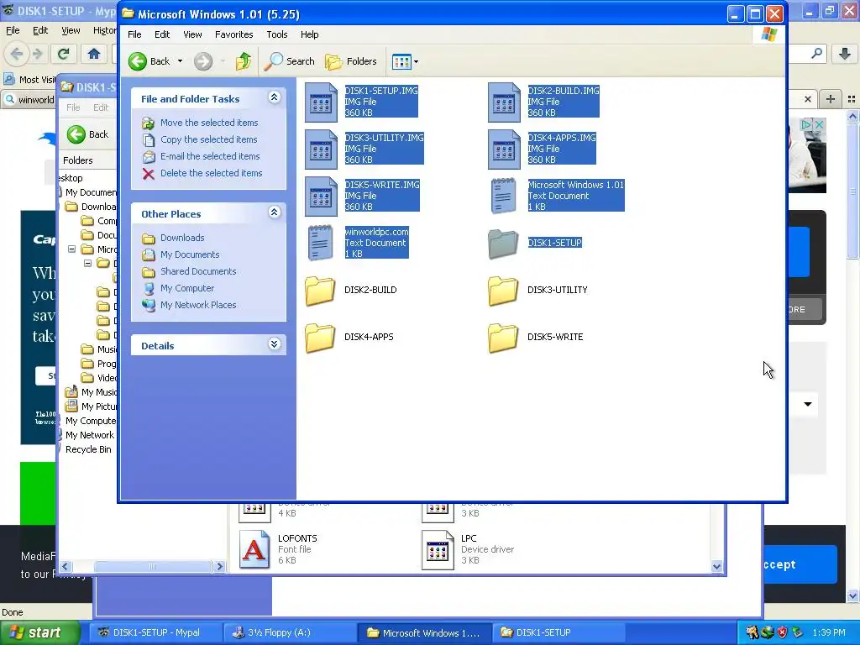Select the winworldpc.com text document icon
Image resolution: width=860 pixels, height=645 pixels.
(321, 243)
